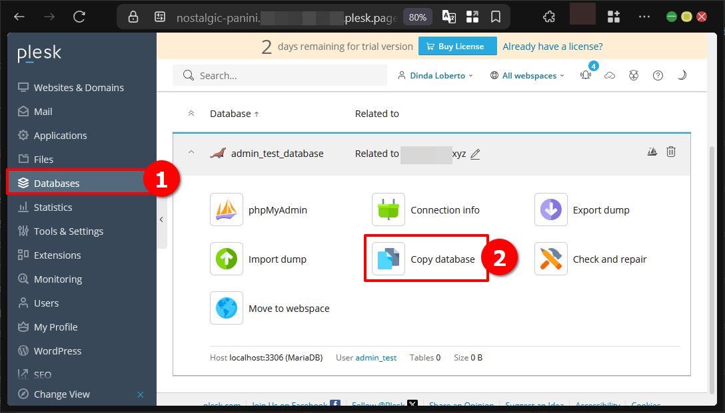Collapse the left sidebar with the arrow
This screenshot has width=725, height=413.
click(161, 219)
